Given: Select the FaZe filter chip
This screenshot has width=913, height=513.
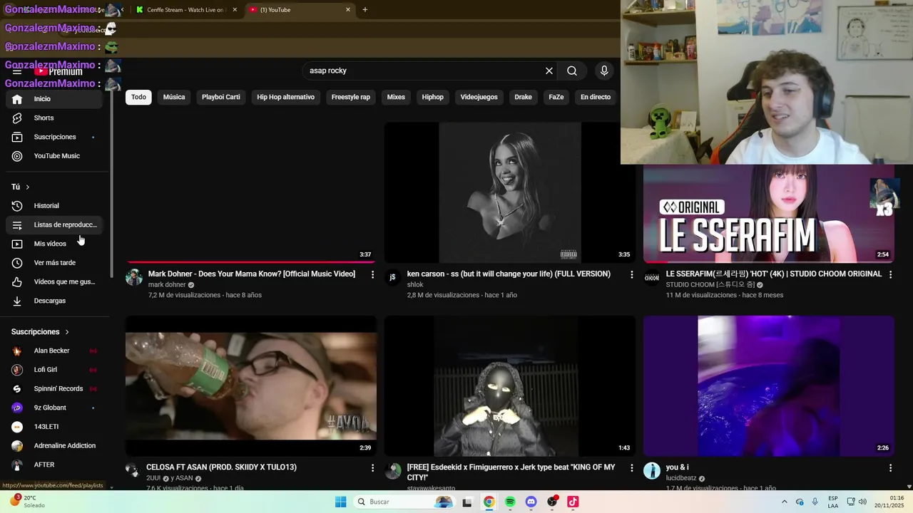Looking at the screenshot, I should coord(556,97).
